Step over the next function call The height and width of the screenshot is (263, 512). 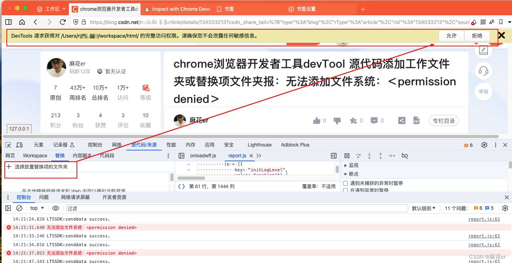(x=358, y=155)
